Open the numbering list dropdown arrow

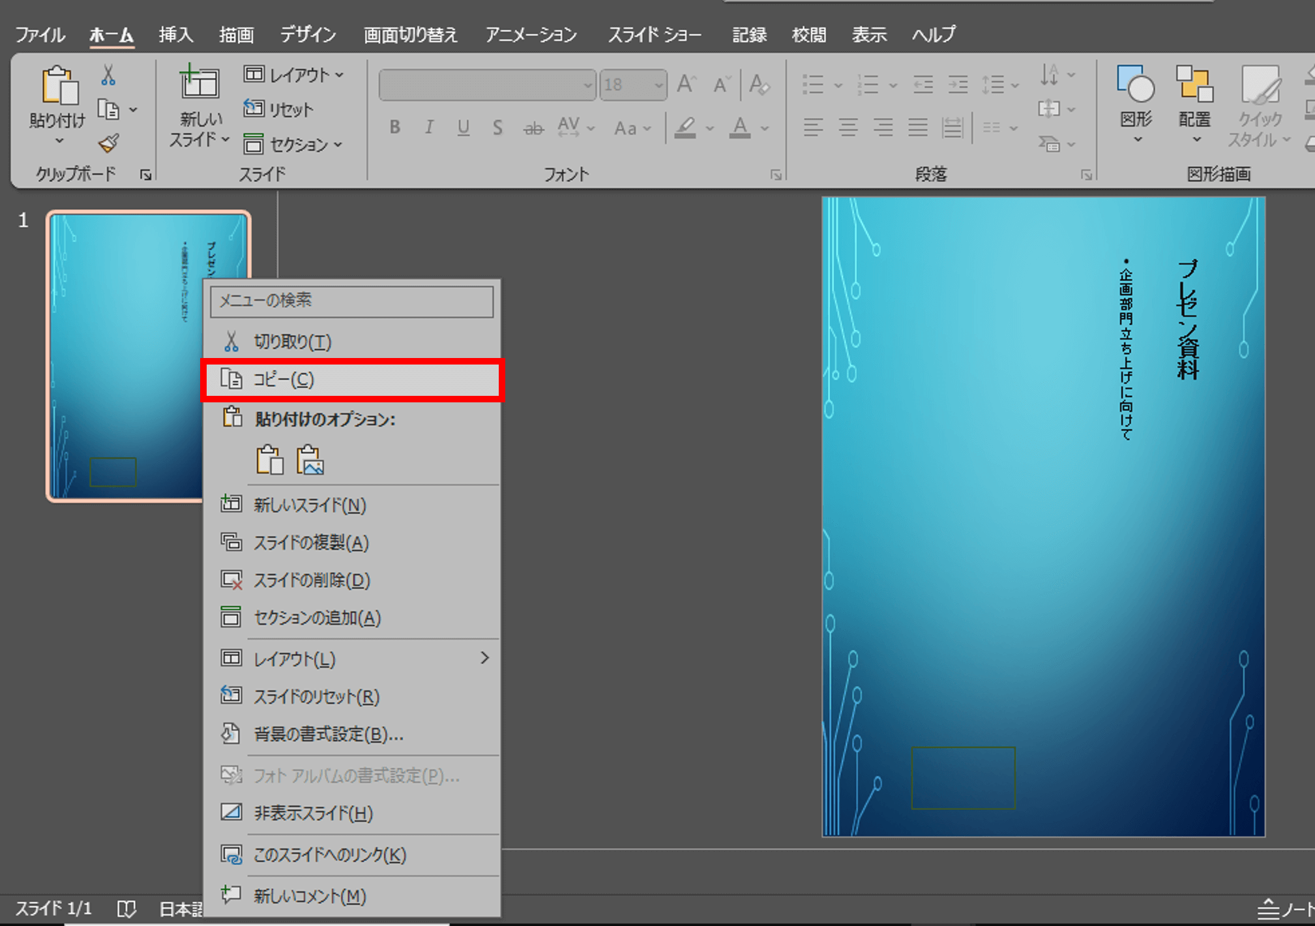click(x=893, y=85)
